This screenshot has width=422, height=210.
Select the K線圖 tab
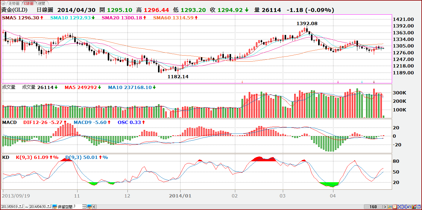[x=29, y=3]
